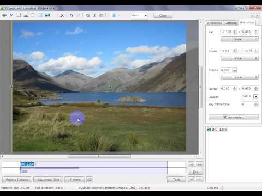Adjust the Zoom Y spinner
The image size is (262, 196).
pyautogui.click(x=256, y=51)
